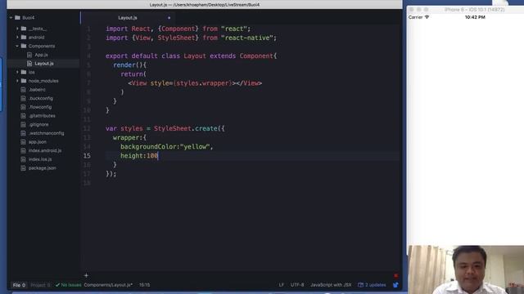Click the node_modules folder icon
Screen dimensions: 524x294
coord(24,81)
